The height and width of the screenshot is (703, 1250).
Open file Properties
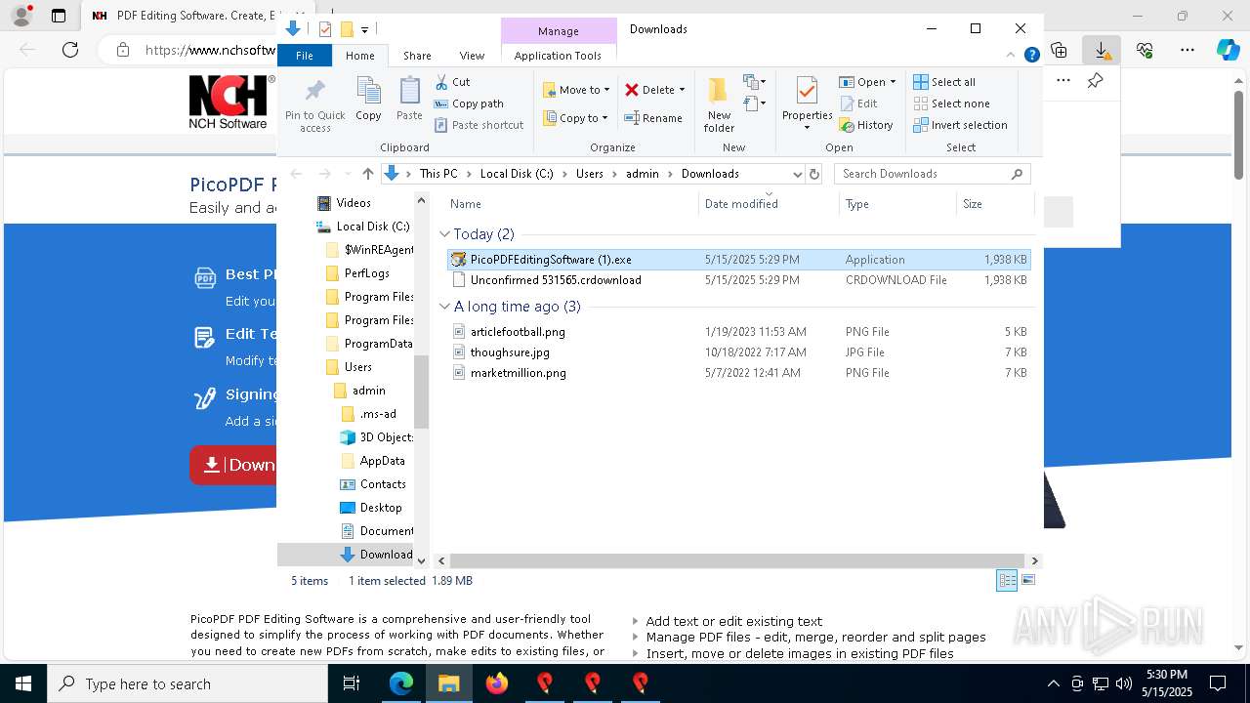(807, 103)
